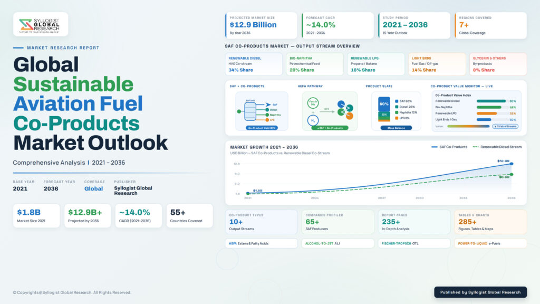Click the Published by Syllogist Global Research button
The image size is (540, 304).
click(x=480, y=292)
